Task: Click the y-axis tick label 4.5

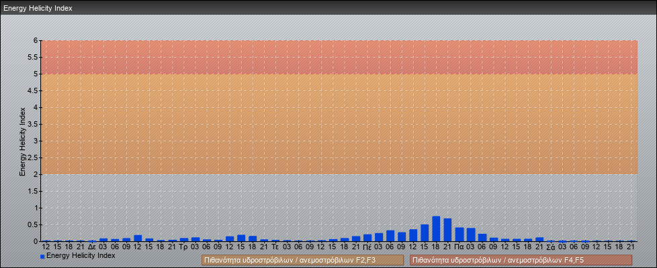Action: coord(32,90)
